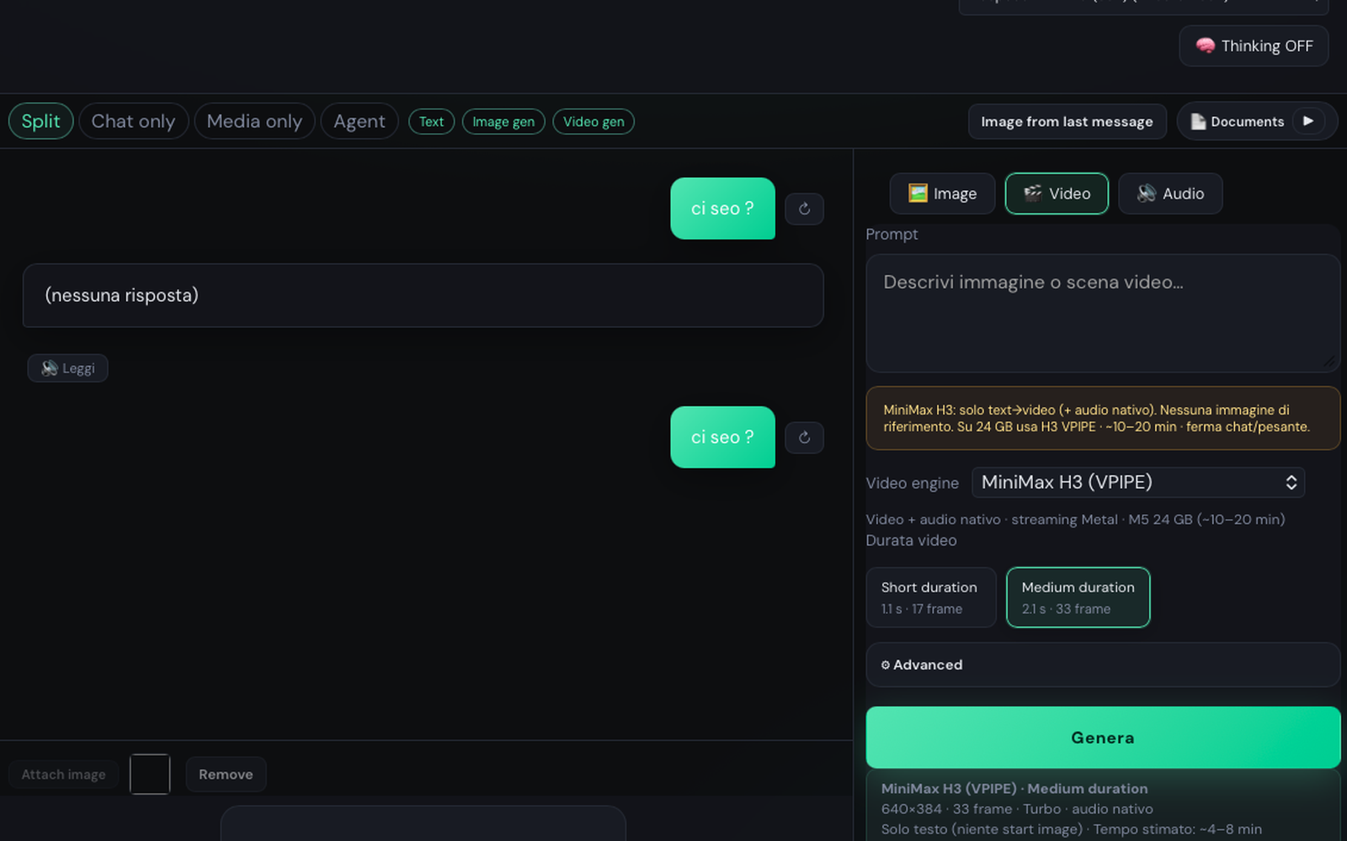Viewport: 1347px width, 841px height.
Task: Click the 'Durata video' label
Action: [911, 540]
